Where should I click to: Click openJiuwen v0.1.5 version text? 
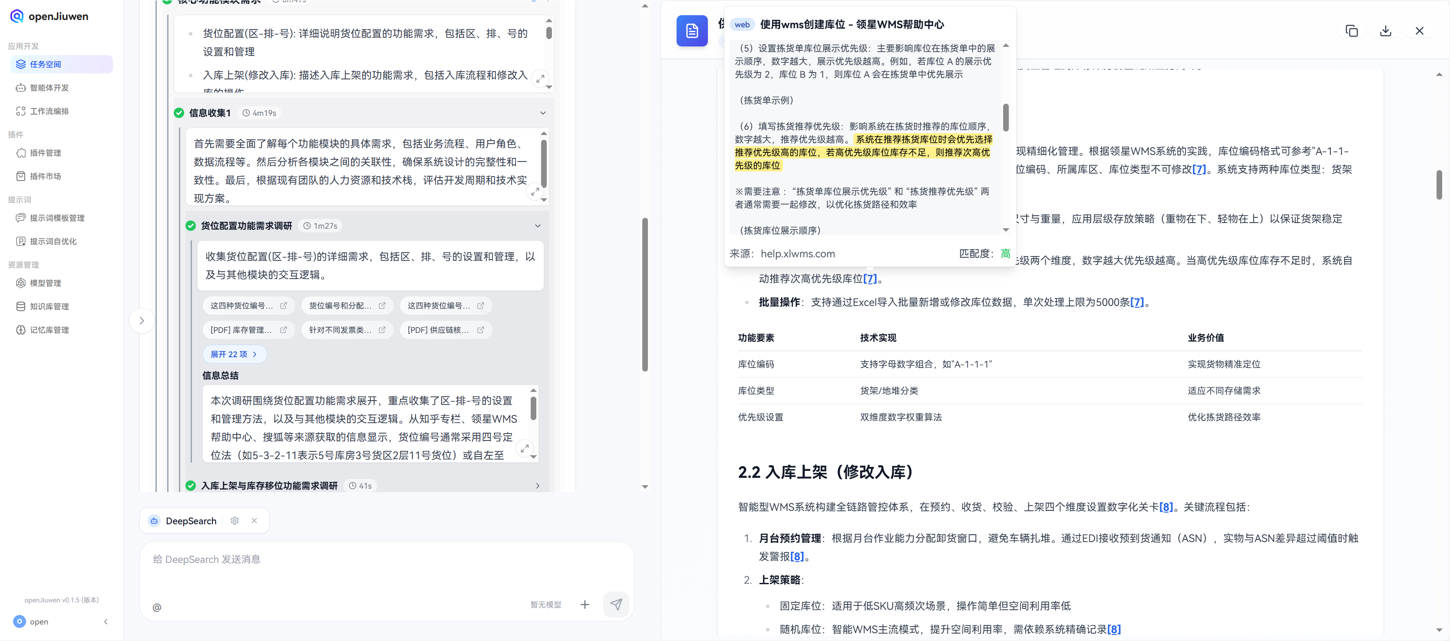pos(61,600)
